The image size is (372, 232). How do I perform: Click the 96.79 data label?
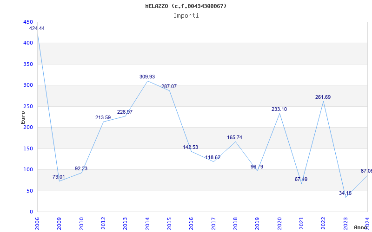[x=257, y=167]
